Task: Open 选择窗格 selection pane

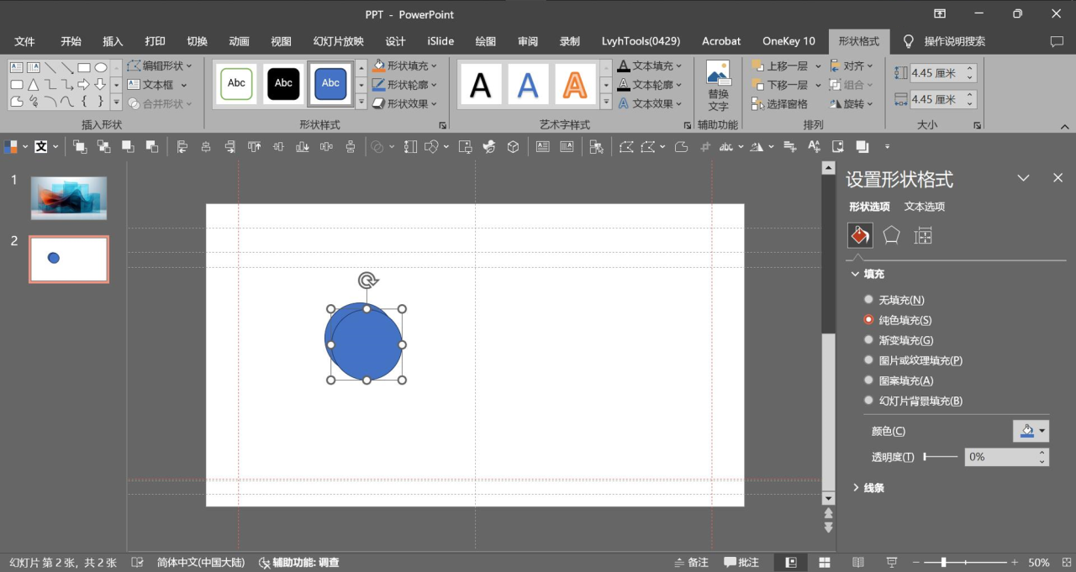Action: (x=779, y=104)
